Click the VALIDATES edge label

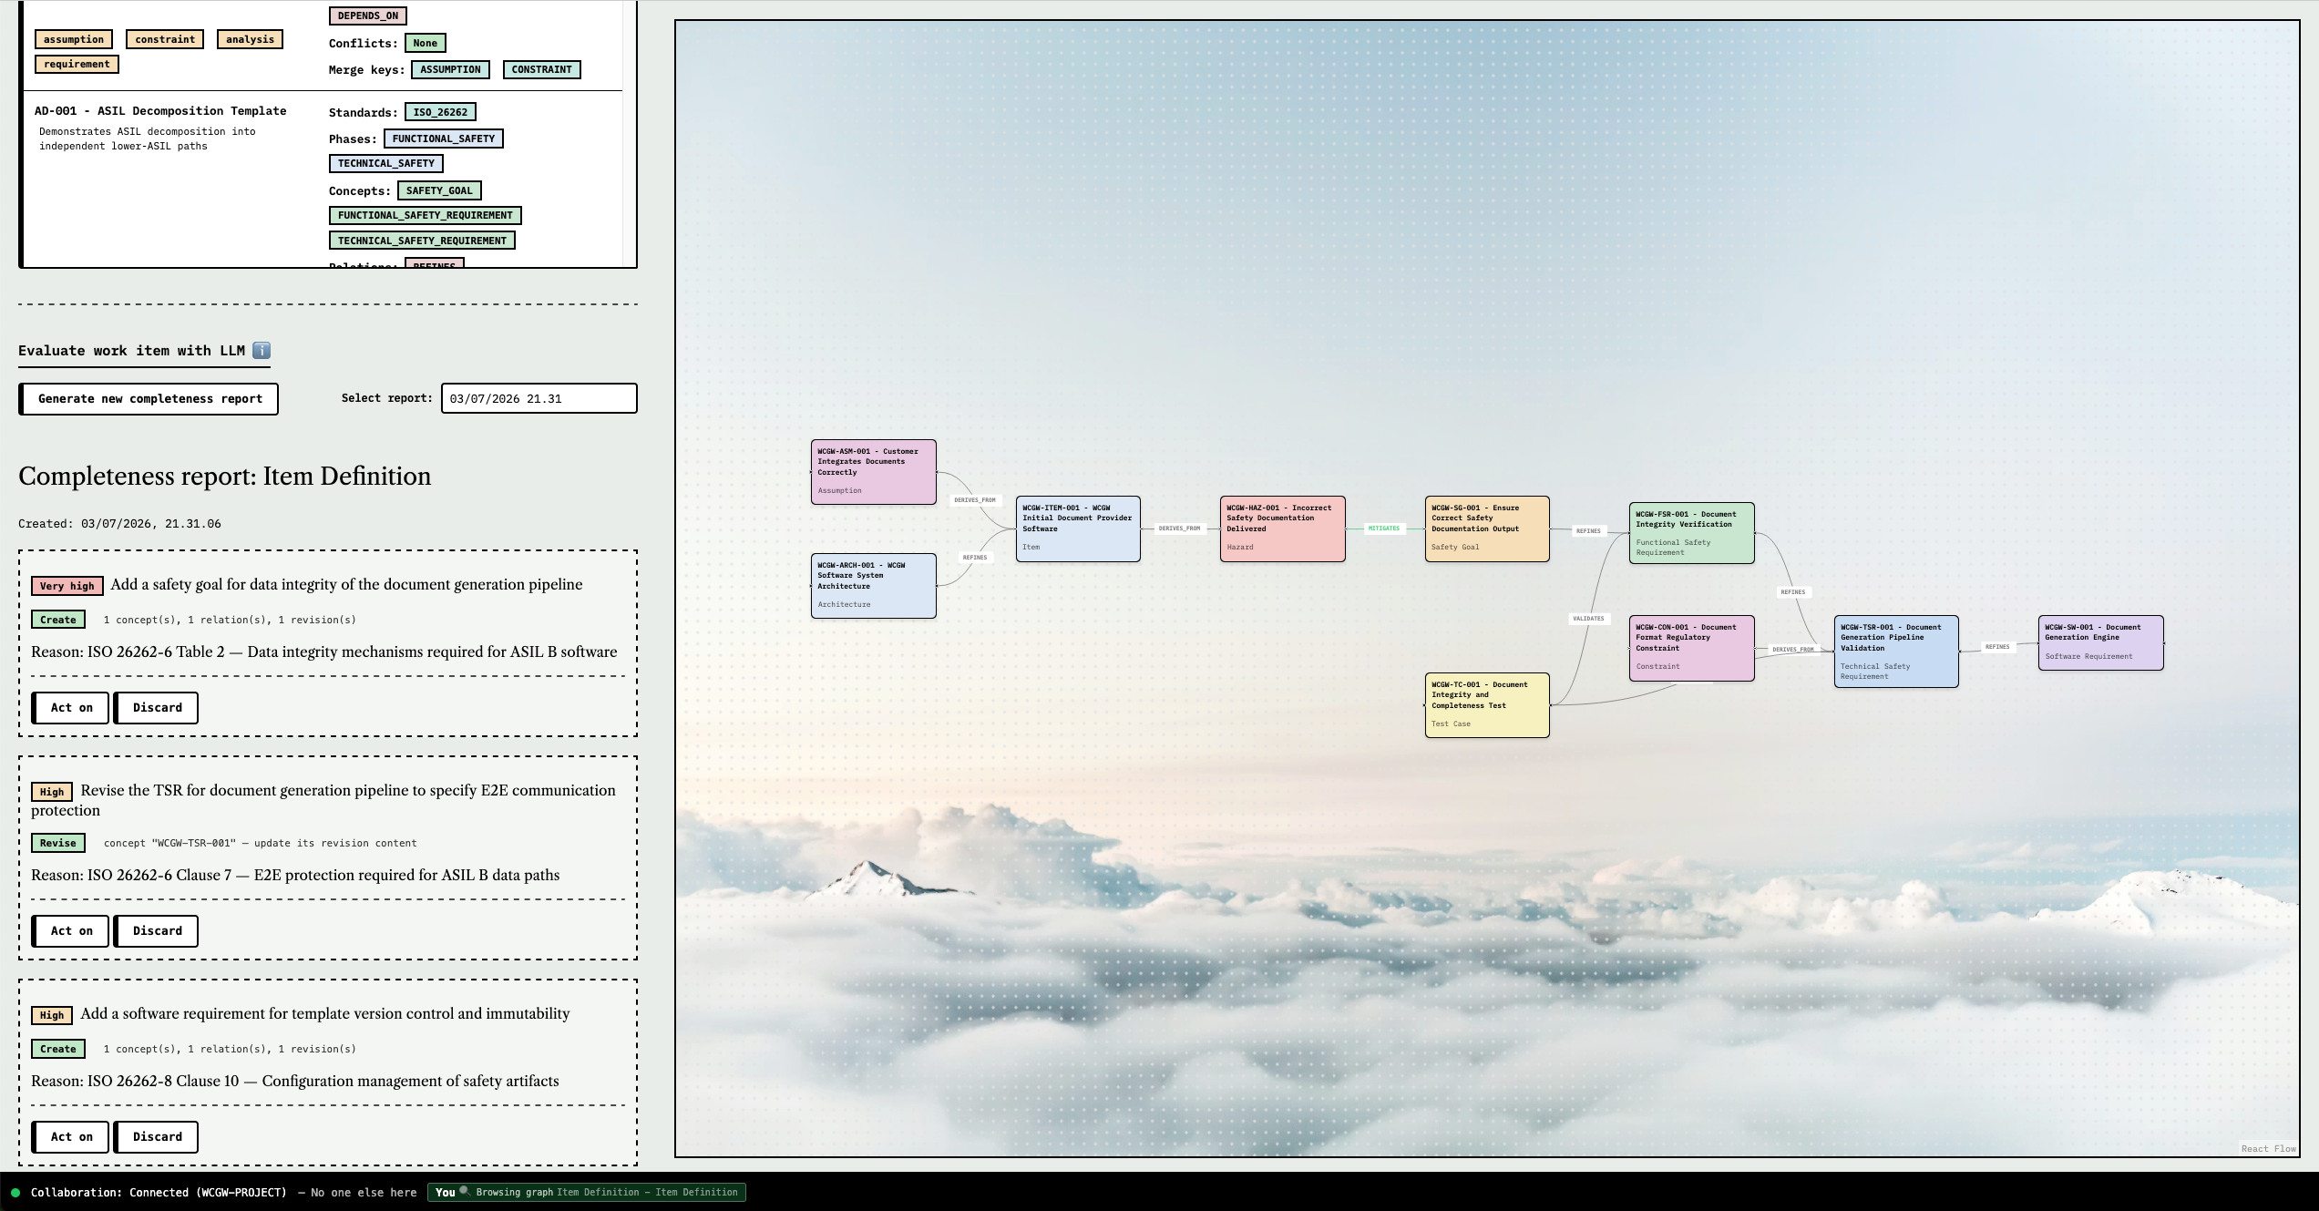tap(1588, 619)
